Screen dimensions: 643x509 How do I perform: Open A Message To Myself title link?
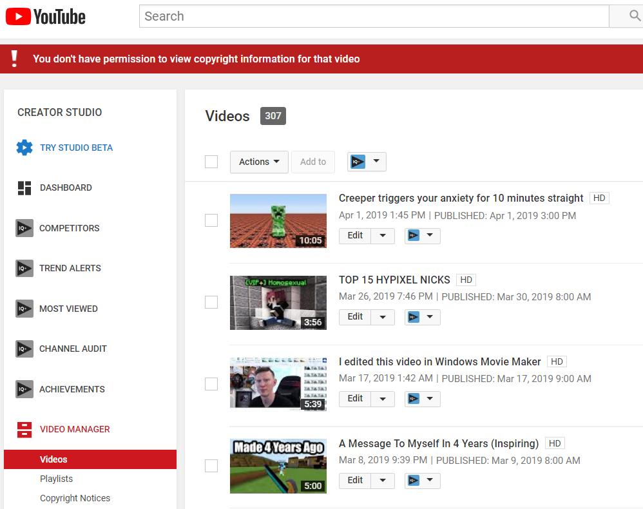coord(439,443)
